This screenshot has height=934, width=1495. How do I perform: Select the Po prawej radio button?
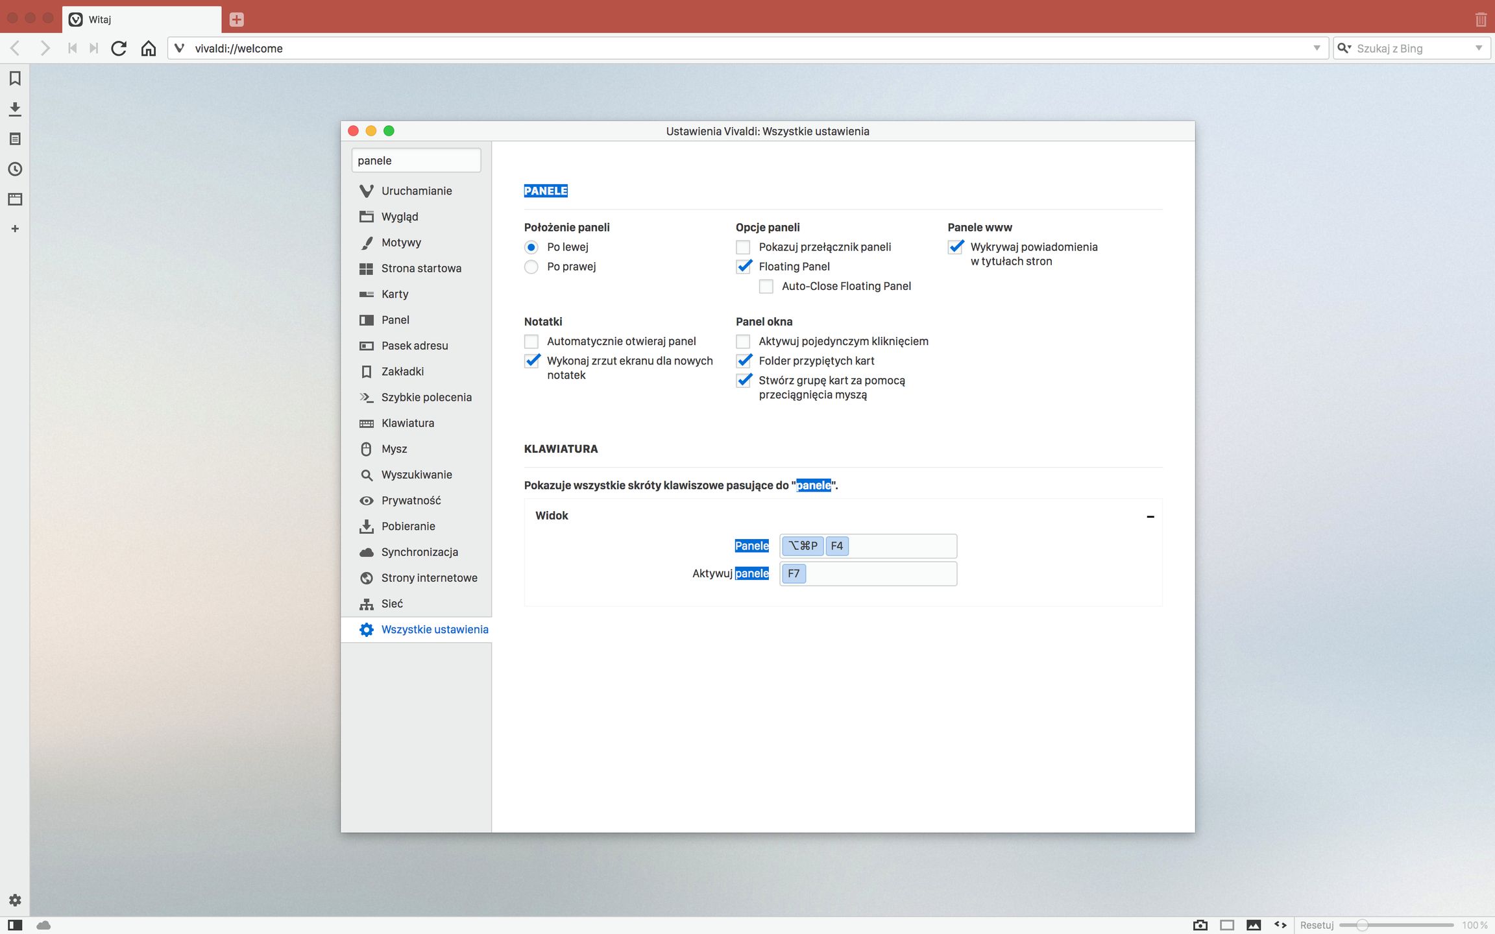531,267
